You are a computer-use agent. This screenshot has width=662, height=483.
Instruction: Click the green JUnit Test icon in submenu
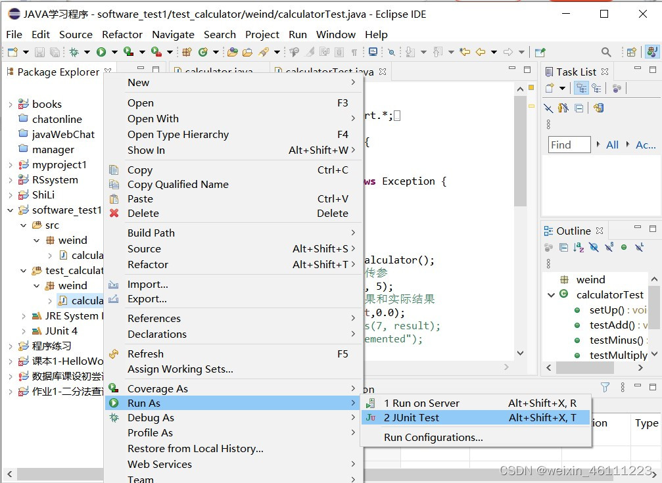[371, 417]
